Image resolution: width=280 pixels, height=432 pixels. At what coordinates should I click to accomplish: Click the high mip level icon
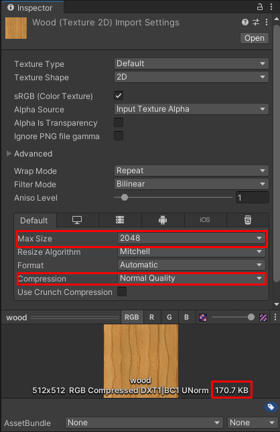pyautogui.click(x=263, y=318)
